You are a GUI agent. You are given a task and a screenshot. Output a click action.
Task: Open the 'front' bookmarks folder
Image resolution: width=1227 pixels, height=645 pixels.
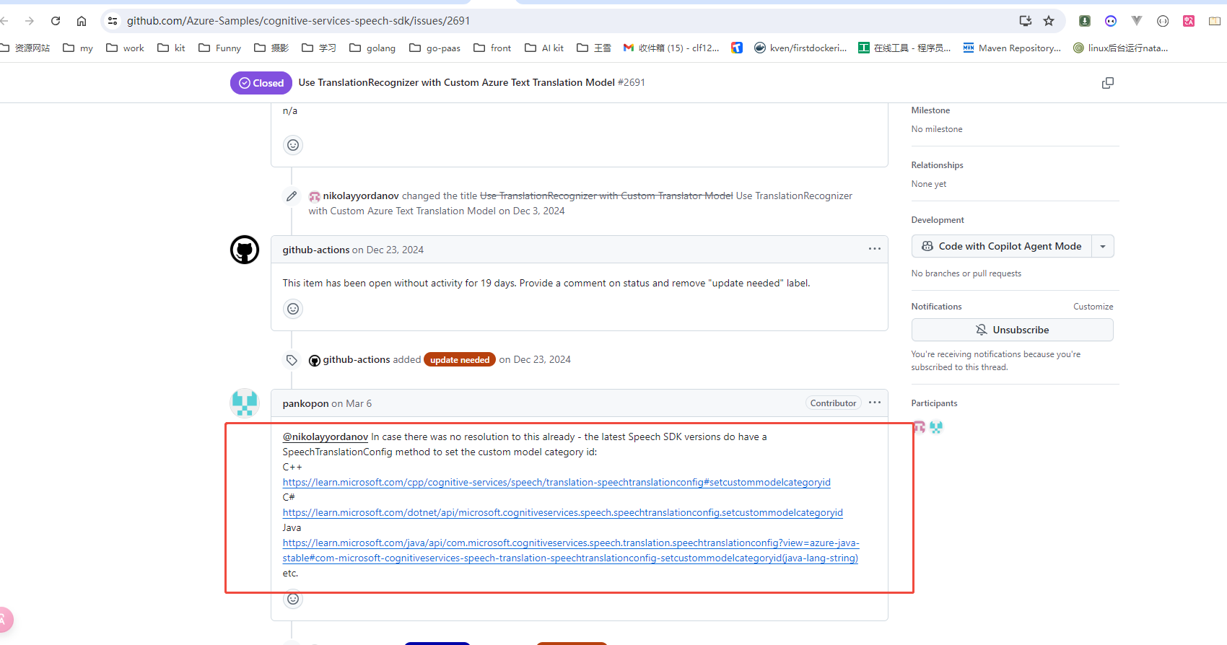[x=492, y=48]
